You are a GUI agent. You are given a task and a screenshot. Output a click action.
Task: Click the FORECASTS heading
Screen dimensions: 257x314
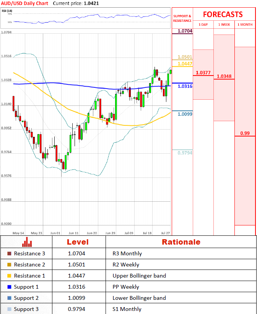223,15
